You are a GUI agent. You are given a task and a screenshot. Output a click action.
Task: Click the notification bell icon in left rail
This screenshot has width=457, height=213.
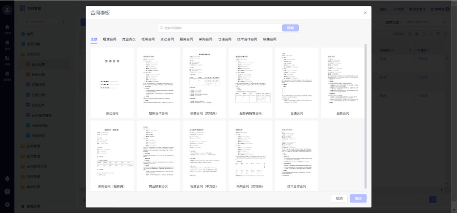coord(7,179)
